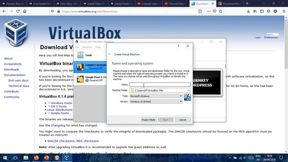Viewport: 288px width, 162px height.
Task: Reload the page with the refresh icon
Action: click(18, 11)
